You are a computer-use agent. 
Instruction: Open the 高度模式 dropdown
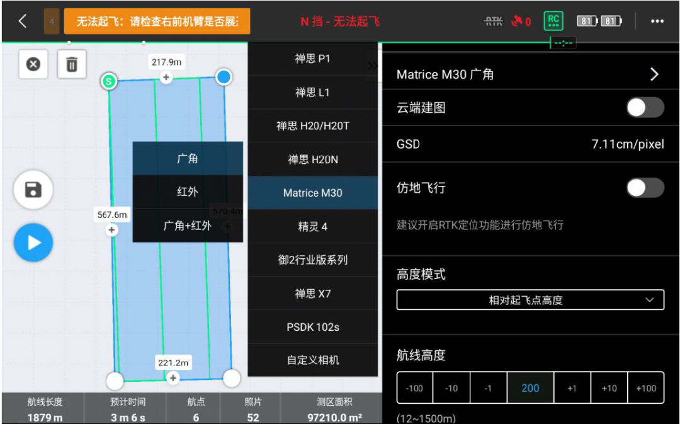[530, 300]
